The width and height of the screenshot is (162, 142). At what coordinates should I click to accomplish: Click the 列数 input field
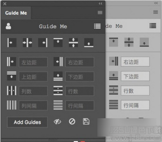pos(33,91)
